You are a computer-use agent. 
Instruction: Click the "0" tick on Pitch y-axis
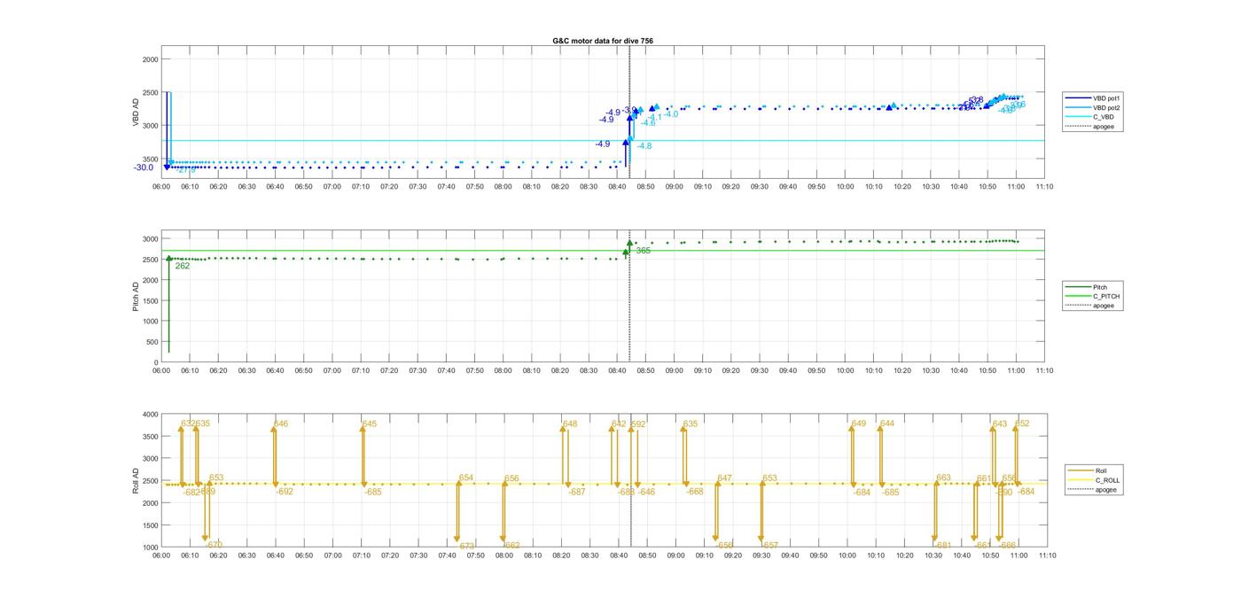click(x=156, y=362)
